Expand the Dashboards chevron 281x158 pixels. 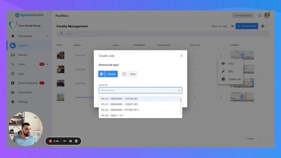click(47, 36)
